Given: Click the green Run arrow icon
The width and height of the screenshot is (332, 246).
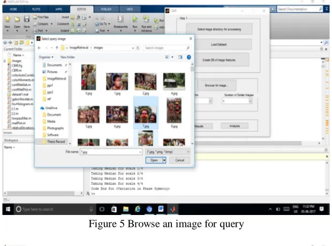Looking at the screenshot, I should coord(135,19).
